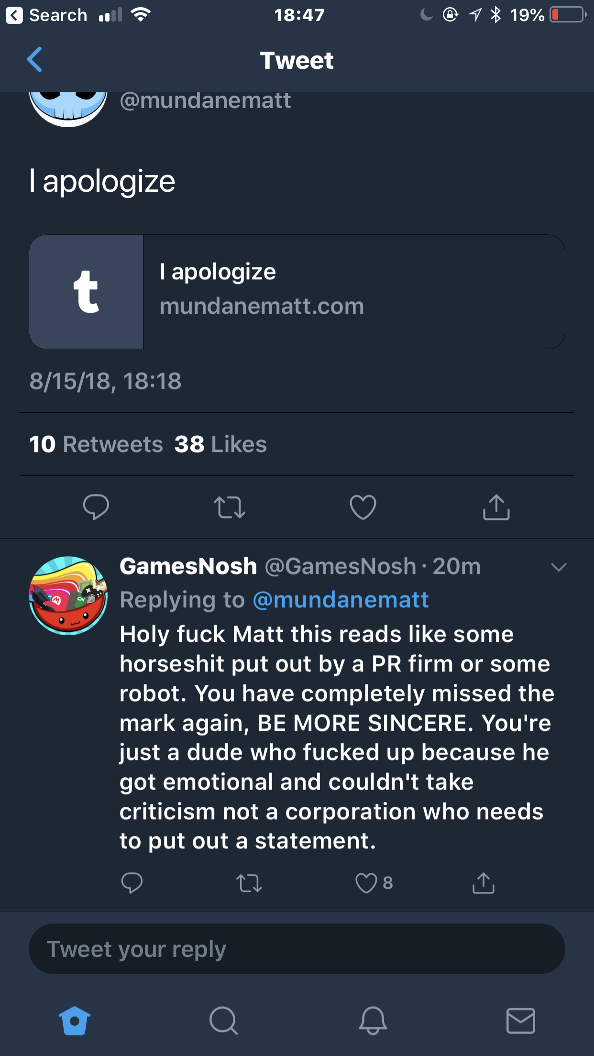Expand options chevron on GamesNosh reply
This screenshot has width=594, height=1056.
[558, 567]
